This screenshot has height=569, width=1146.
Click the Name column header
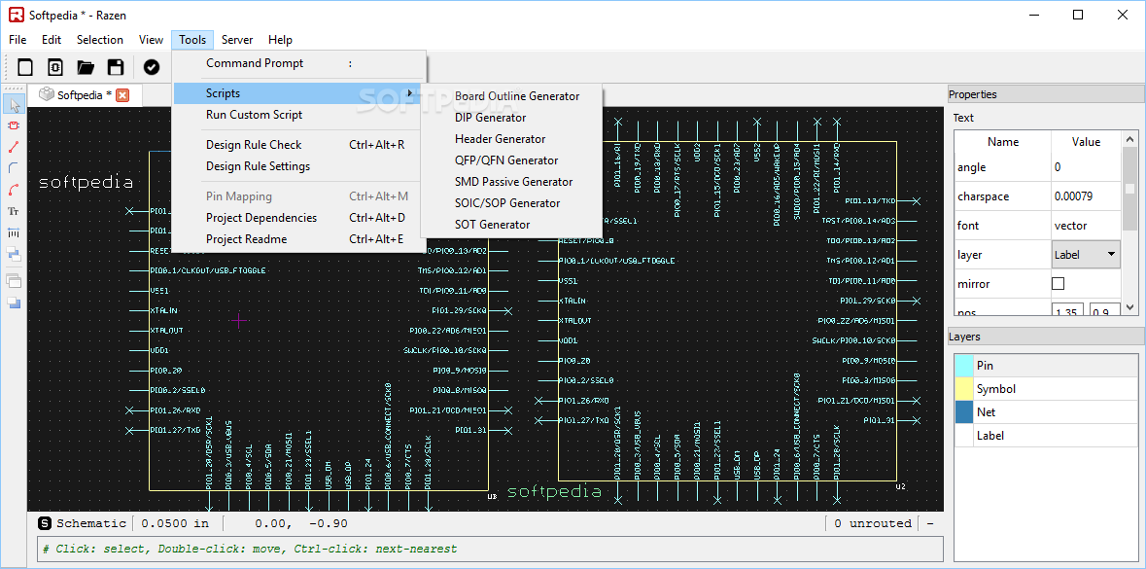coord(1003,142)
